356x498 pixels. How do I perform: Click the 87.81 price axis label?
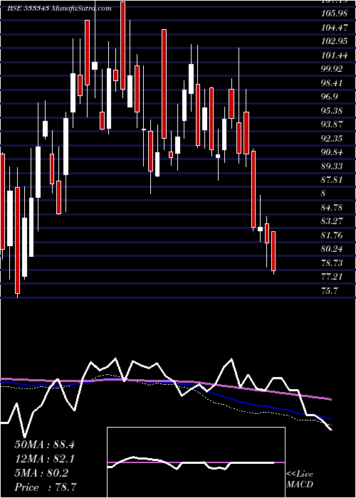coord(333,180)
